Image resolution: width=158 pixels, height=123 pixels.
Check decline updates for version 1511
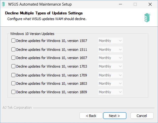click(13, 49)
